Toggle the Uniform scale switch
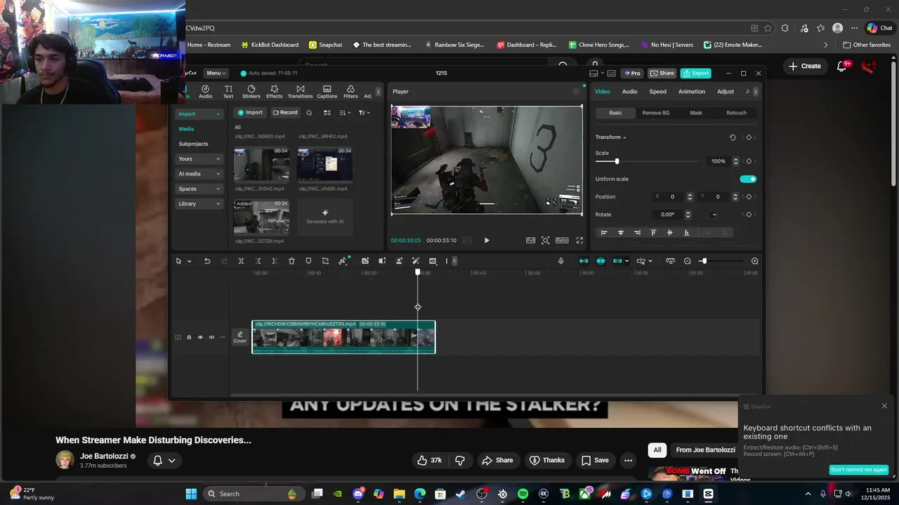Image resolution: width=899 pixels, height=505 pixels. tap(748, 179)
